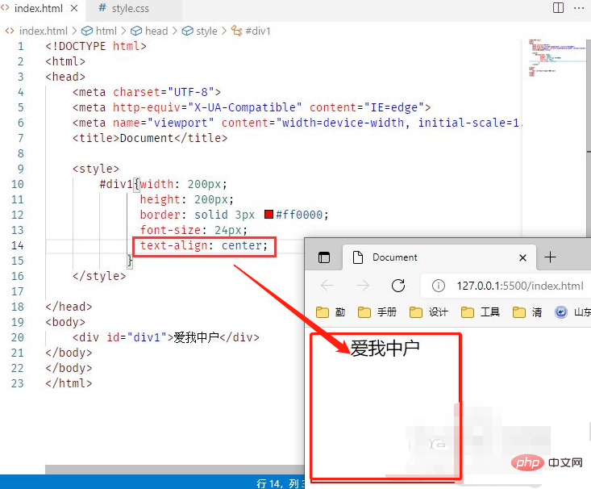Image resolution: width=591 pixels, height=489 pixels.
Task: Select the style breadcrumb segment
Action: [200, 31]
